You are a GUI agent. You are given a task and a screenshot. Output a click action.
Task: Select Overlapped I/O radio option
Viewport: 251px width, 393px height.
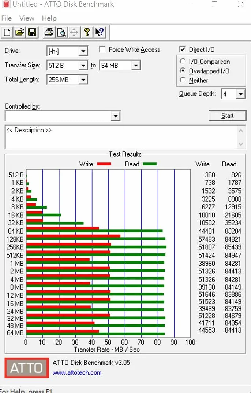(183, 71)
